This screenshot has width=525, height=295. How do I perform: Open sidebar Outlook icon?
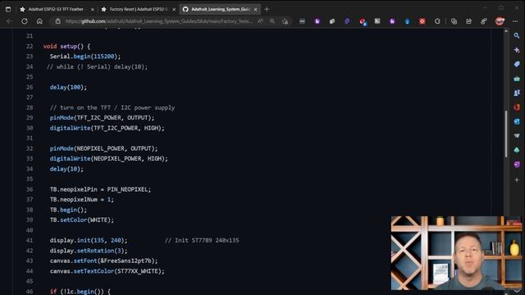(x=517, y=121)
